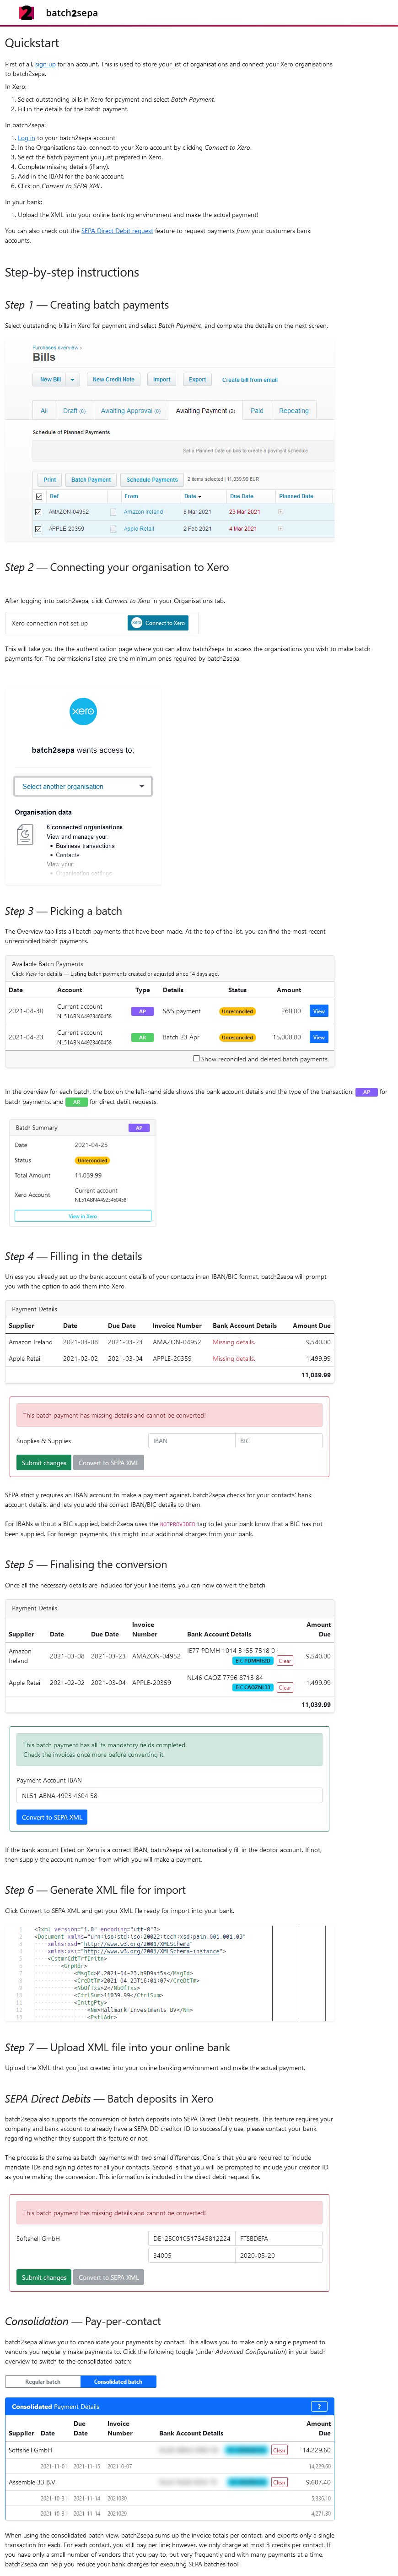The image size is (398, 2576).
Task: Click the All badge in the 2021-04-23 row
Action: (142, 1037)
